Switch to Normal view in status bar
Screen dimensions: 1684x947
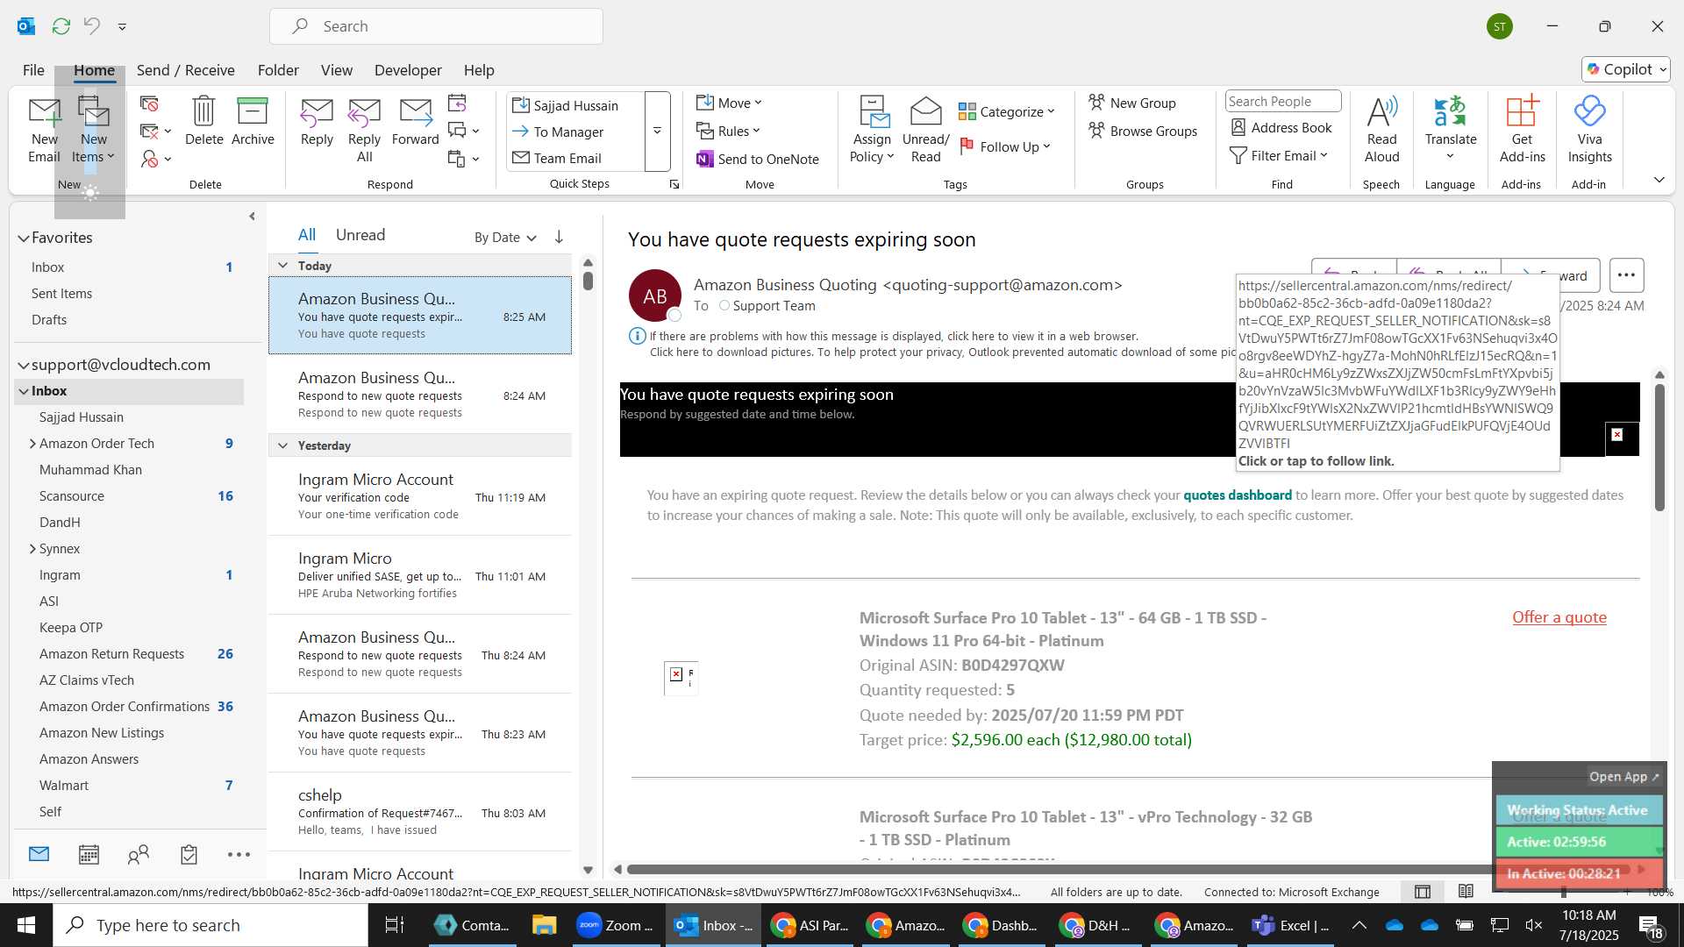[x=1423, y=892]
